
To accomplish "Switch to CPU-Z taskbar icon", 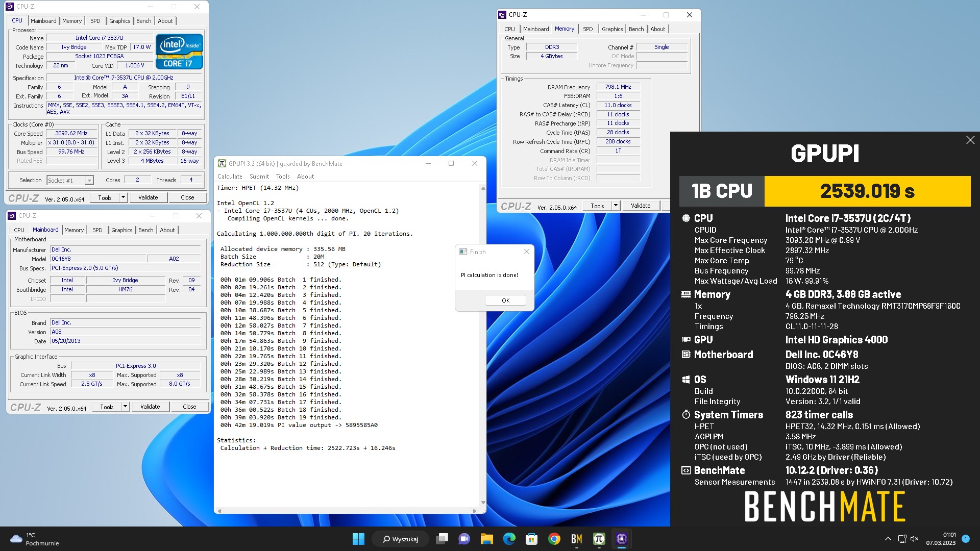I will coord(621,539).
